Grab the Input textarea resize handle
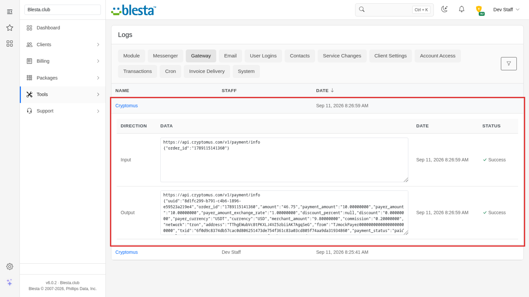 (406, 180)
